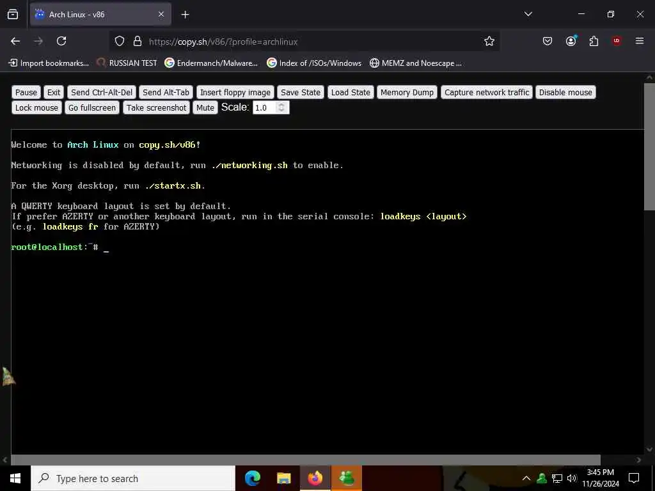The height and width of the screenshot is (491, 655).
Task: Click Load State button
Action: point(351,92)
